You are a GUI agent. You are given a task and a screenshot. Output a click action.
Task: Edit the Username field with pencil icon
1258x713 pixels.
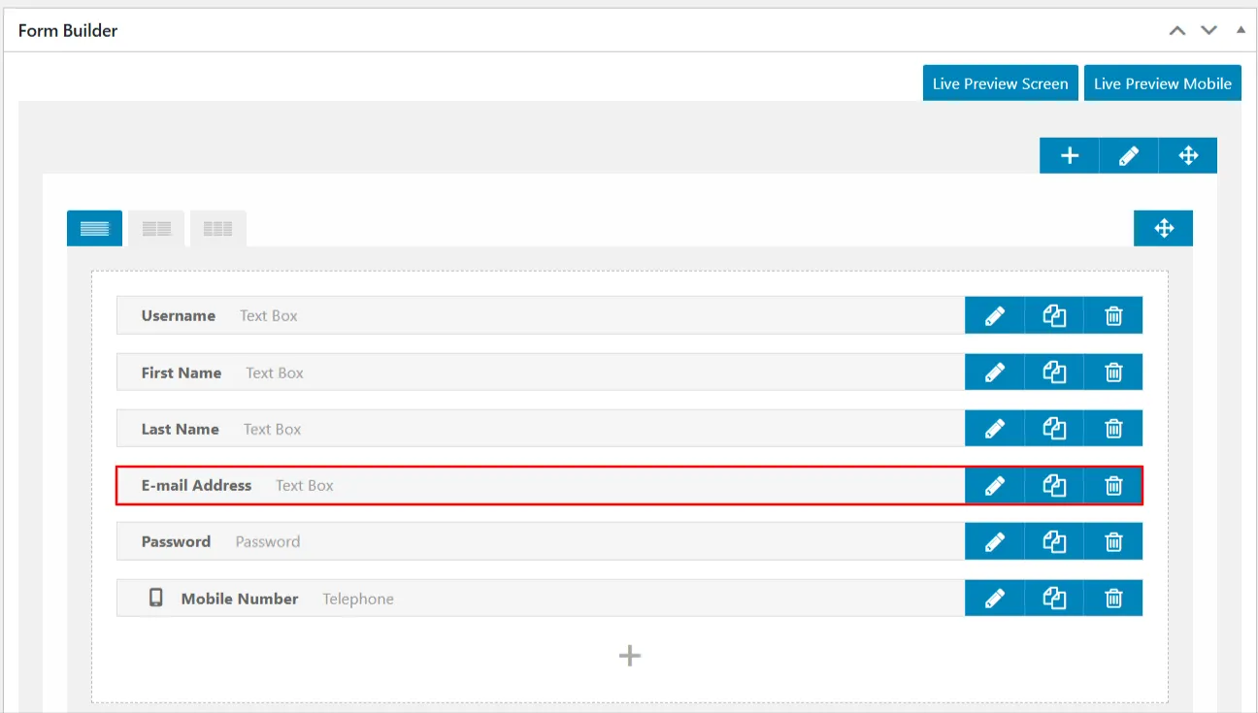click(x=994, y=315)
